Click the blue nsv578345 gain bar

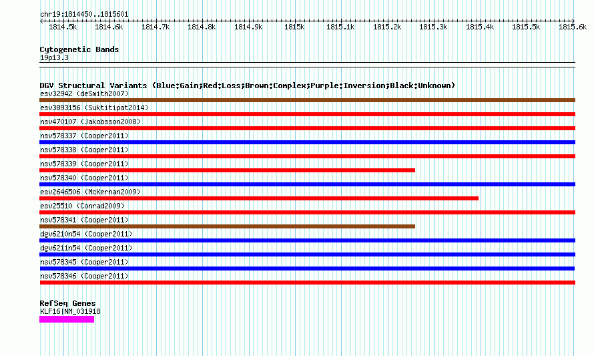[307, 269]
